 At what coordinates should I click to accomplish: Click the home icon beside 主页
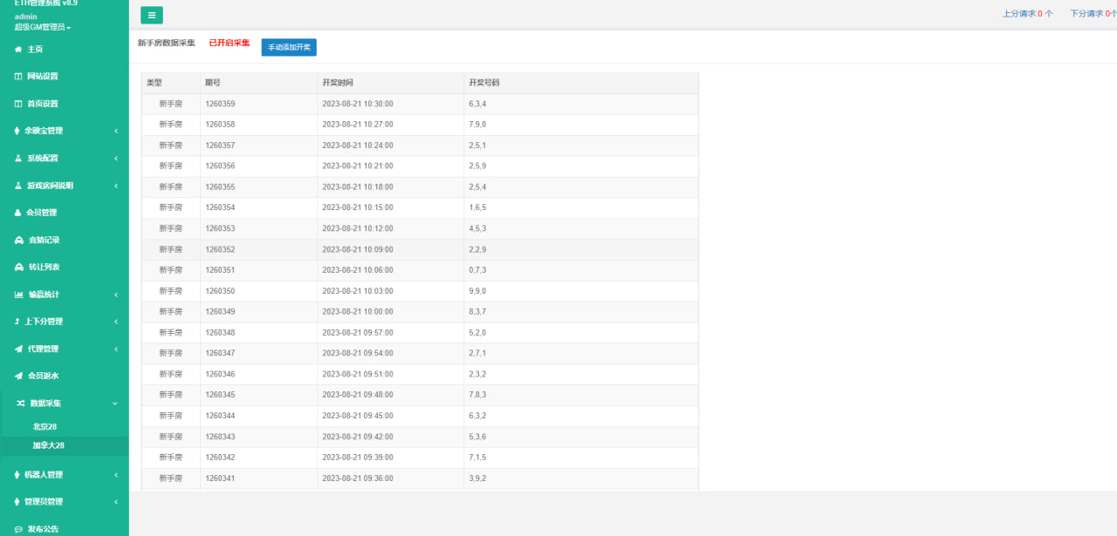[x=18, y=50]
